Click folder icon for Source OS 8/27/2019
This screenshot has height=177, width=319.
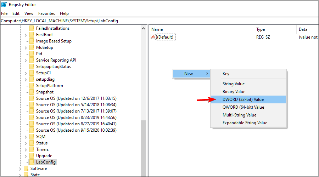click(32, 124)
